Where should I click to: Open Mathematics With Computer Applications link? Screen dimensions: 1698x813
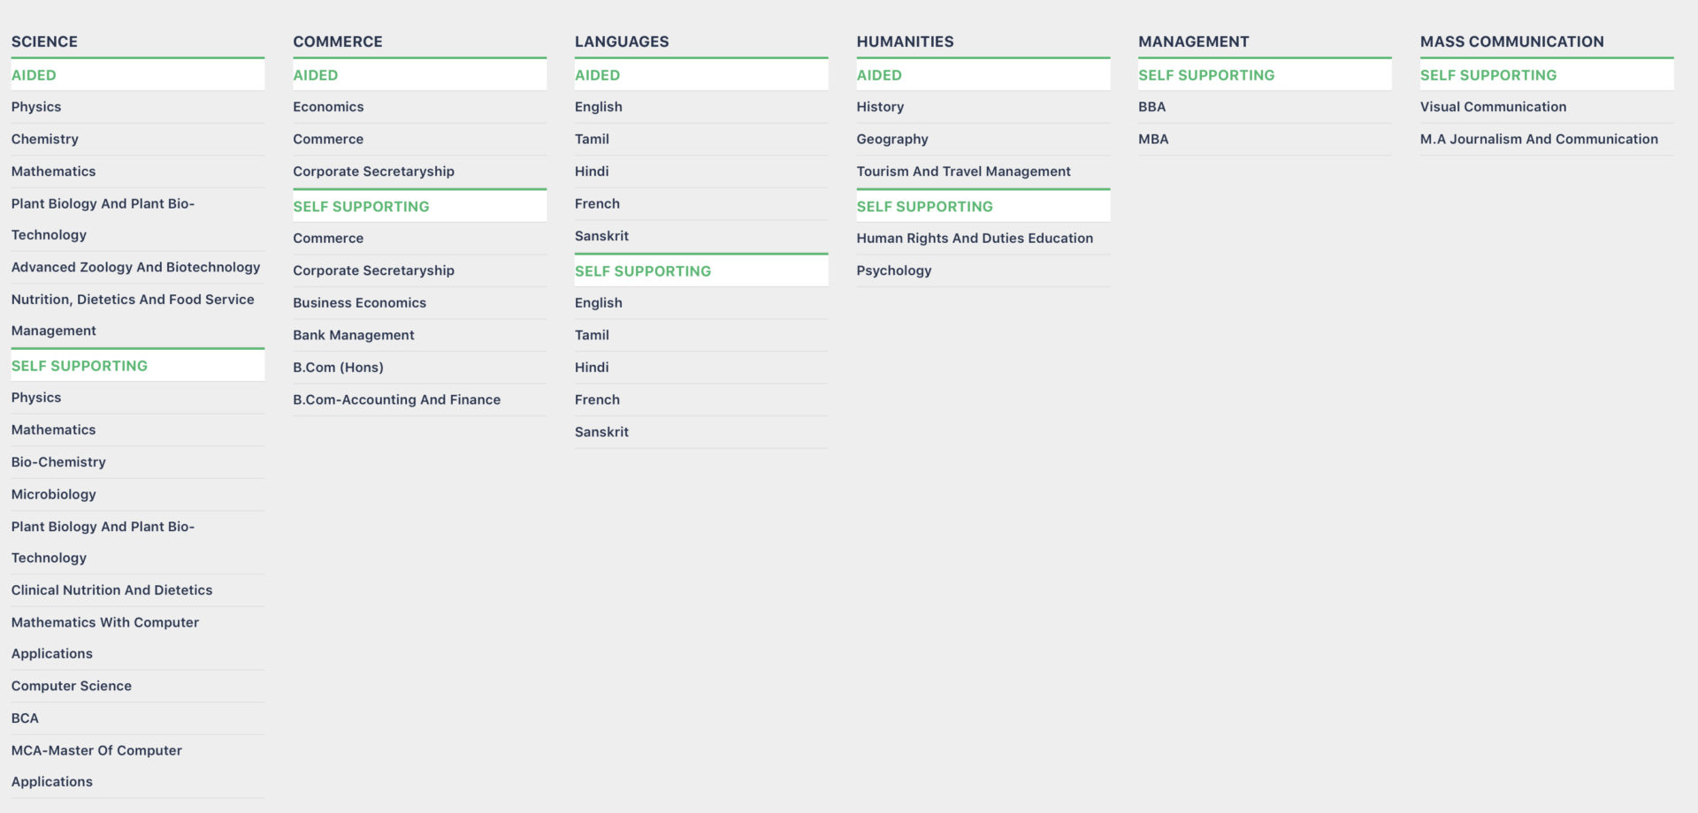[105, 638]
